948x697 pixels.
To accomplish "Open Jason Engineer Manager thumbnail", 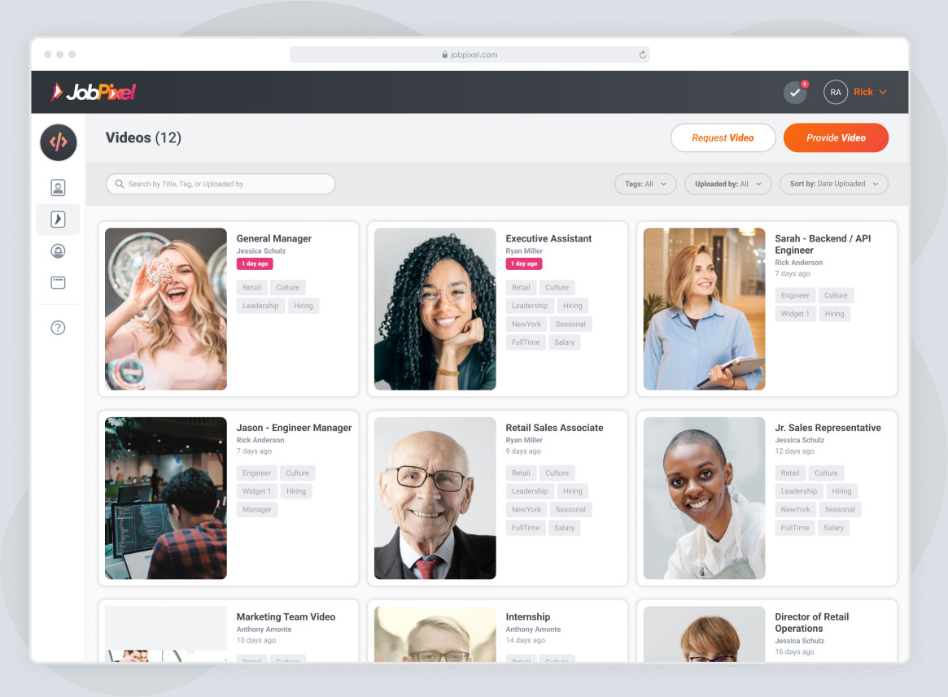I will [166, 498].
